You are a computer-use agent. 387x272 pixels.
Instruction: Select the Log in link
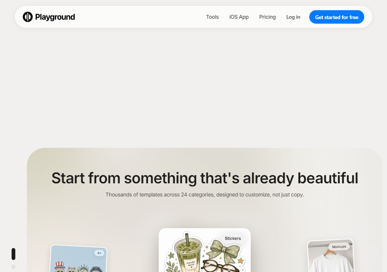click(x=293, y=17)
